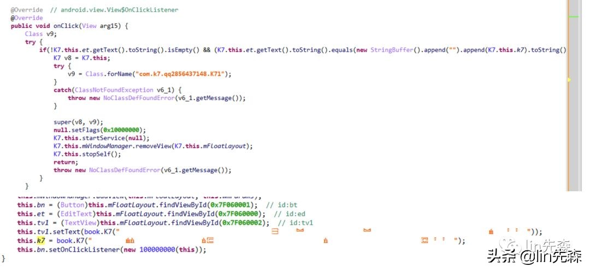The height and width of the screenshot is (272, 590).
Task: Click the android.view.View$OnClickListener comment
Action: coord(114,10)
